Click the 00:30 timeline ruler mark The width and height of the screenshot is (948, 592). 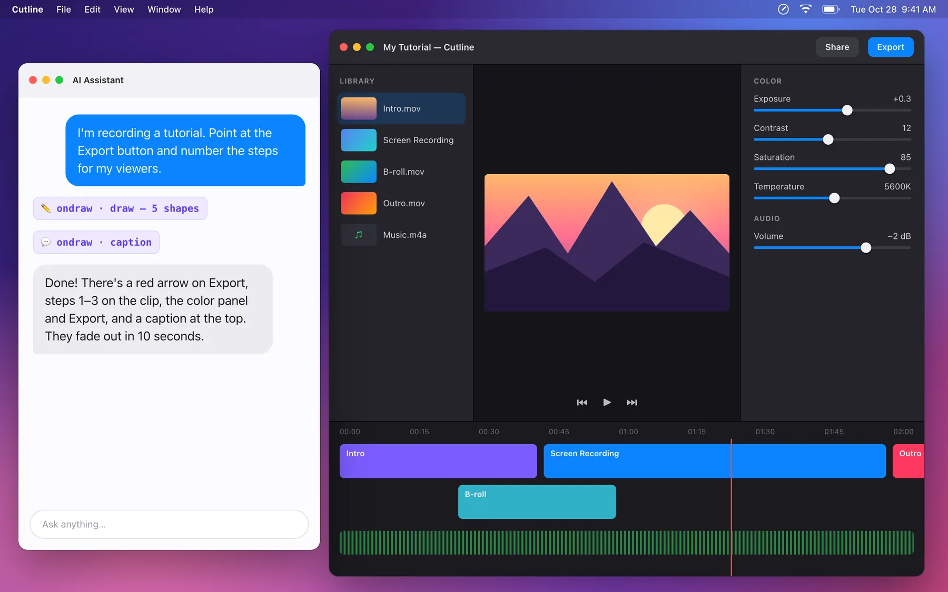[x=489, y=432]
